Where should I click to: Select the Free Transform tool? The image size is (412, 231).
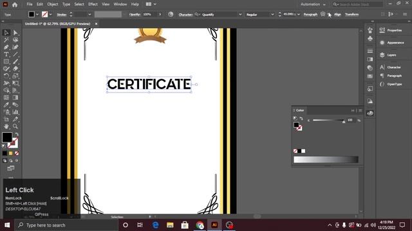coord(15,83)
